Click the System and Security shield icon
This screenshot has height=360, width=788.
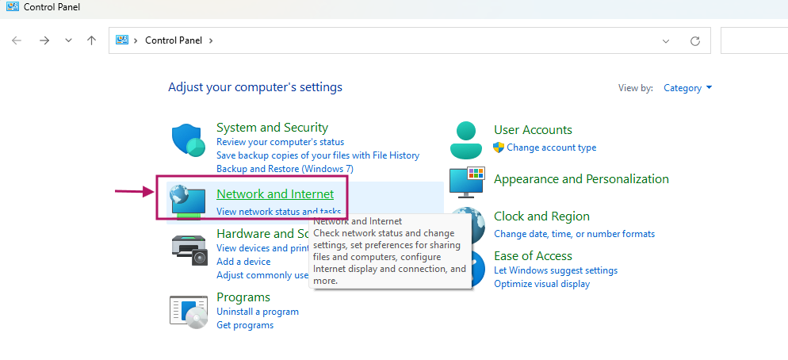coord(189,140)
